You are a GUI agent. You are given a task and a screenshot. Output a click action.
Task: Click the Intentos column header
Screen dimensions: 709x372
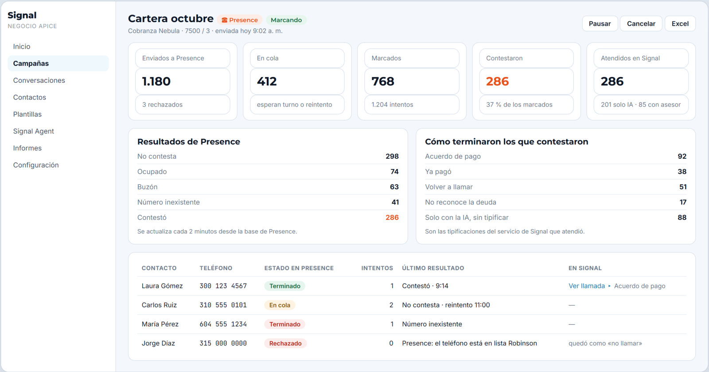tap(377, 268)
